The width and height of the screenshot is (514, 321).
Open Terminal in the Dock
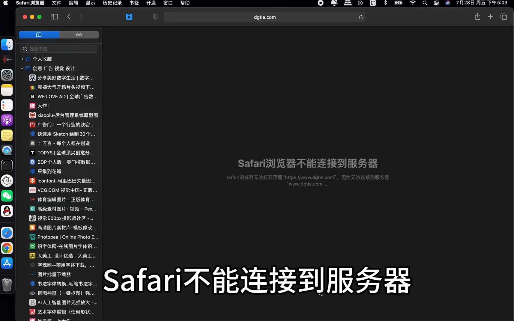[x=7, y=165]
